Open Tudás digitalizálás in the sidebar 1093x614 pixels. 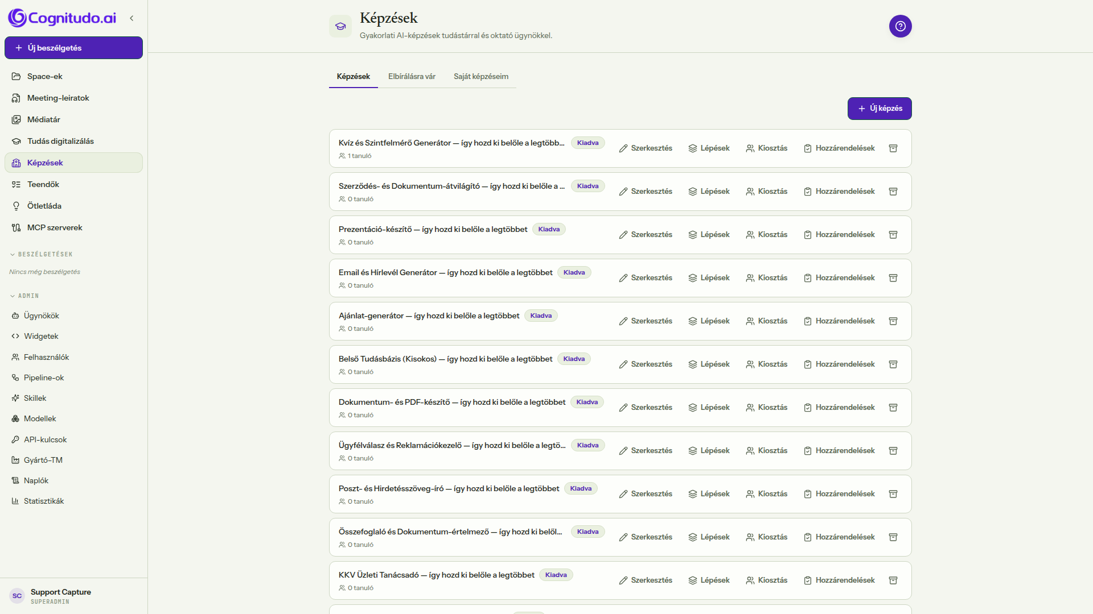(73, 141)
